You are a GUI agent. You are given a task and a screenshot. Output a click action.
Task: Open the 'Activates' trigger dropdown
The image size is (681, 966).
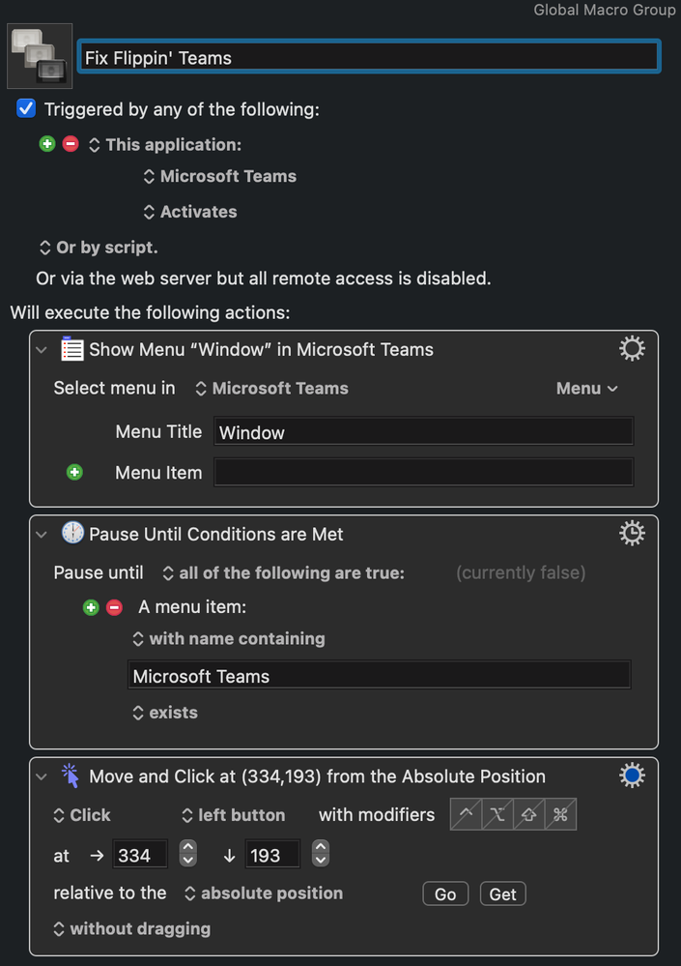point(189,212)
